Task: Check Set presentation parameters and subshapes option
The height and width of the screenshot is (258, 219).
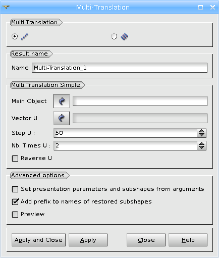Action: click(x=15, y=189)
